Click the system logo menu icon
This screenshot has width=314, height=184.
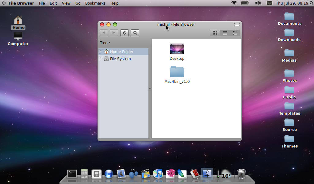click(x=4, y=3)
